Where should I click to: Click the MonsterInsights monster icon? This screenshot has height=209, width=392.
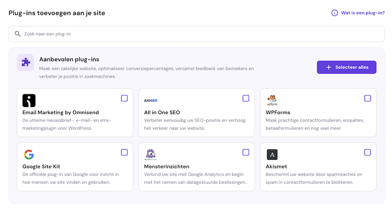click(x=151, y=154)
